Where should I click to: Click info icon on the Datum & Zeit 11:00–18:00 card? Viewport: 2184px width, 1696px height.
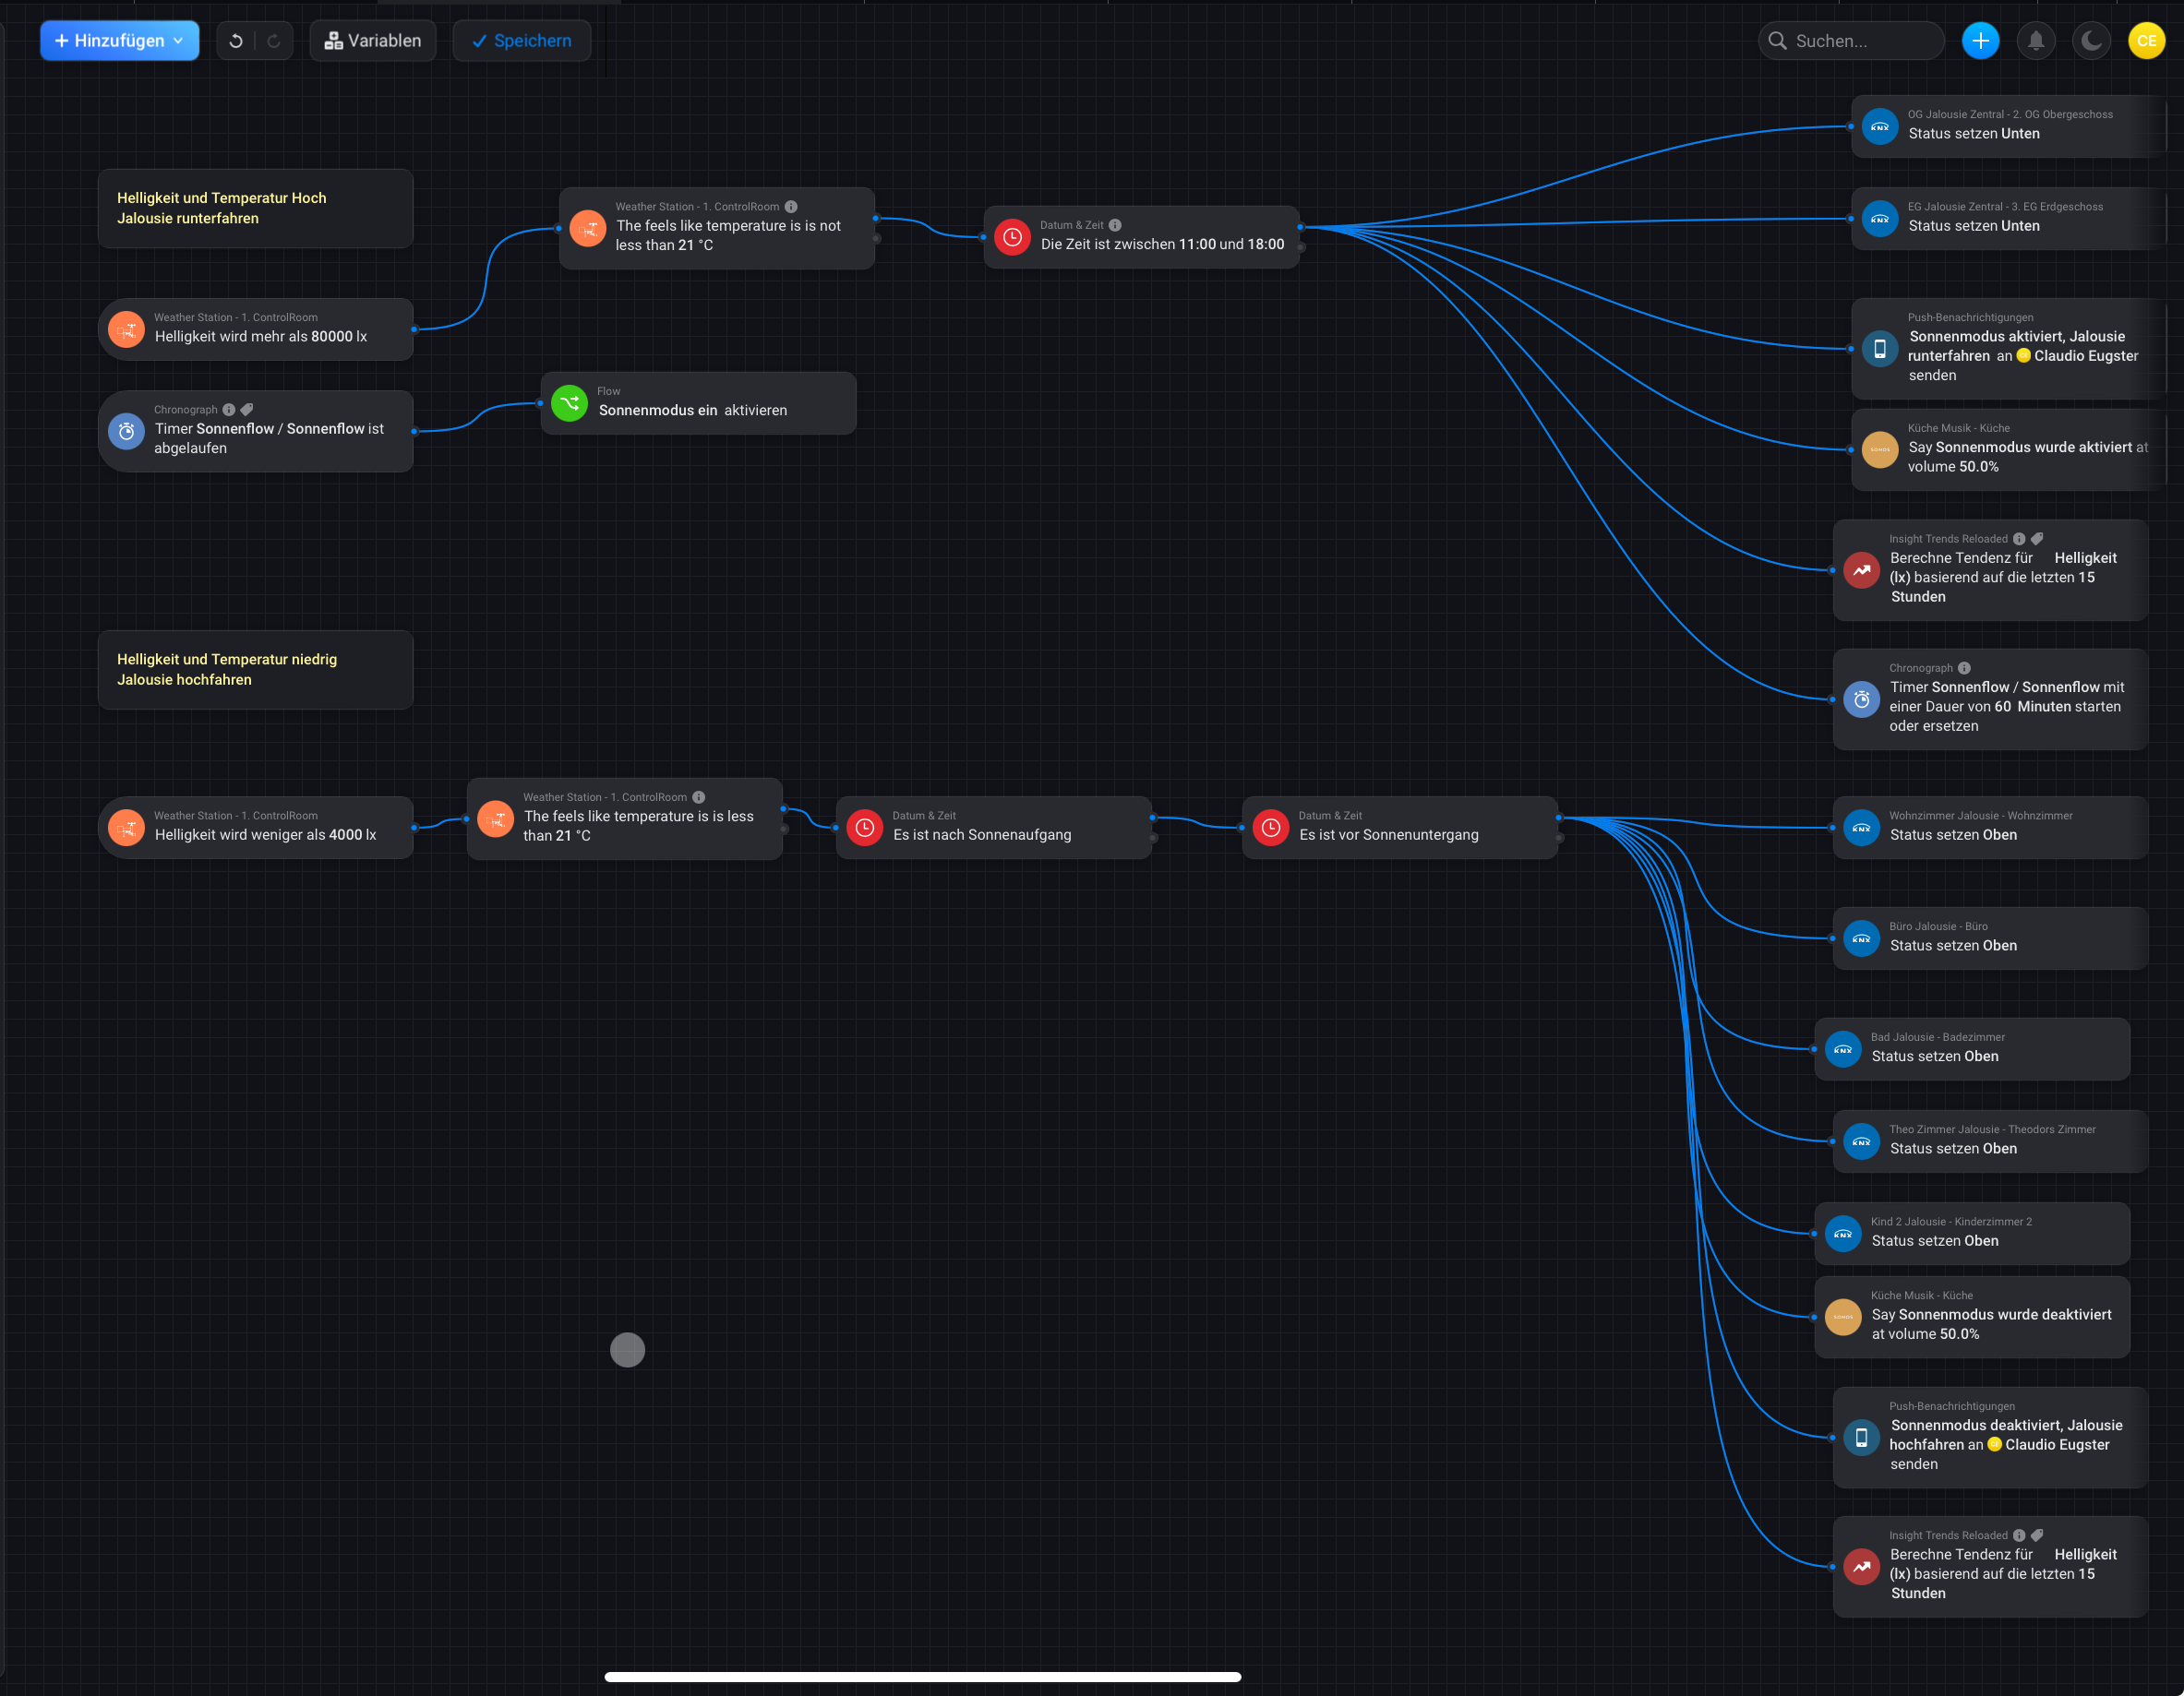point(1115,225)
